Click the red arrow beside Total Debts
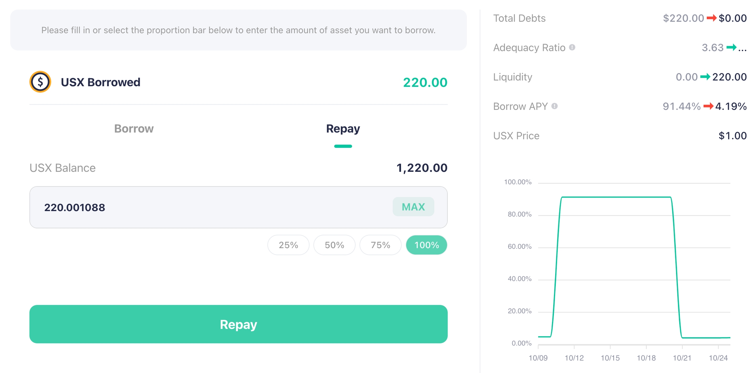756x373 pixels. point(711,18)
